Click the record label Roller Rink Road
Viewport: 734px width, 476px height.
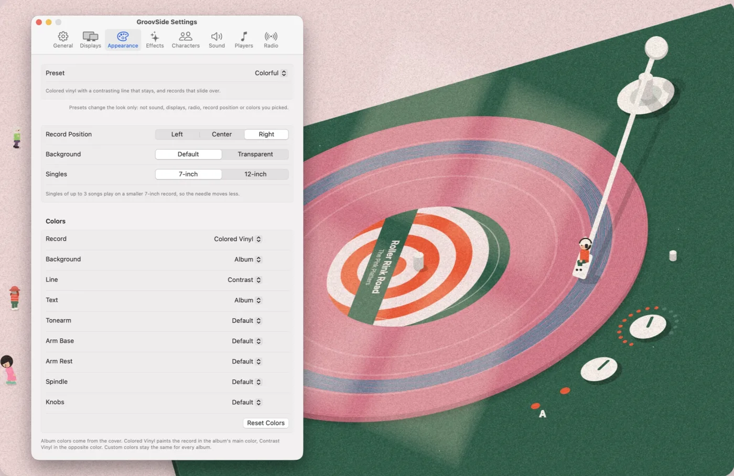click(x=386, y=267)
